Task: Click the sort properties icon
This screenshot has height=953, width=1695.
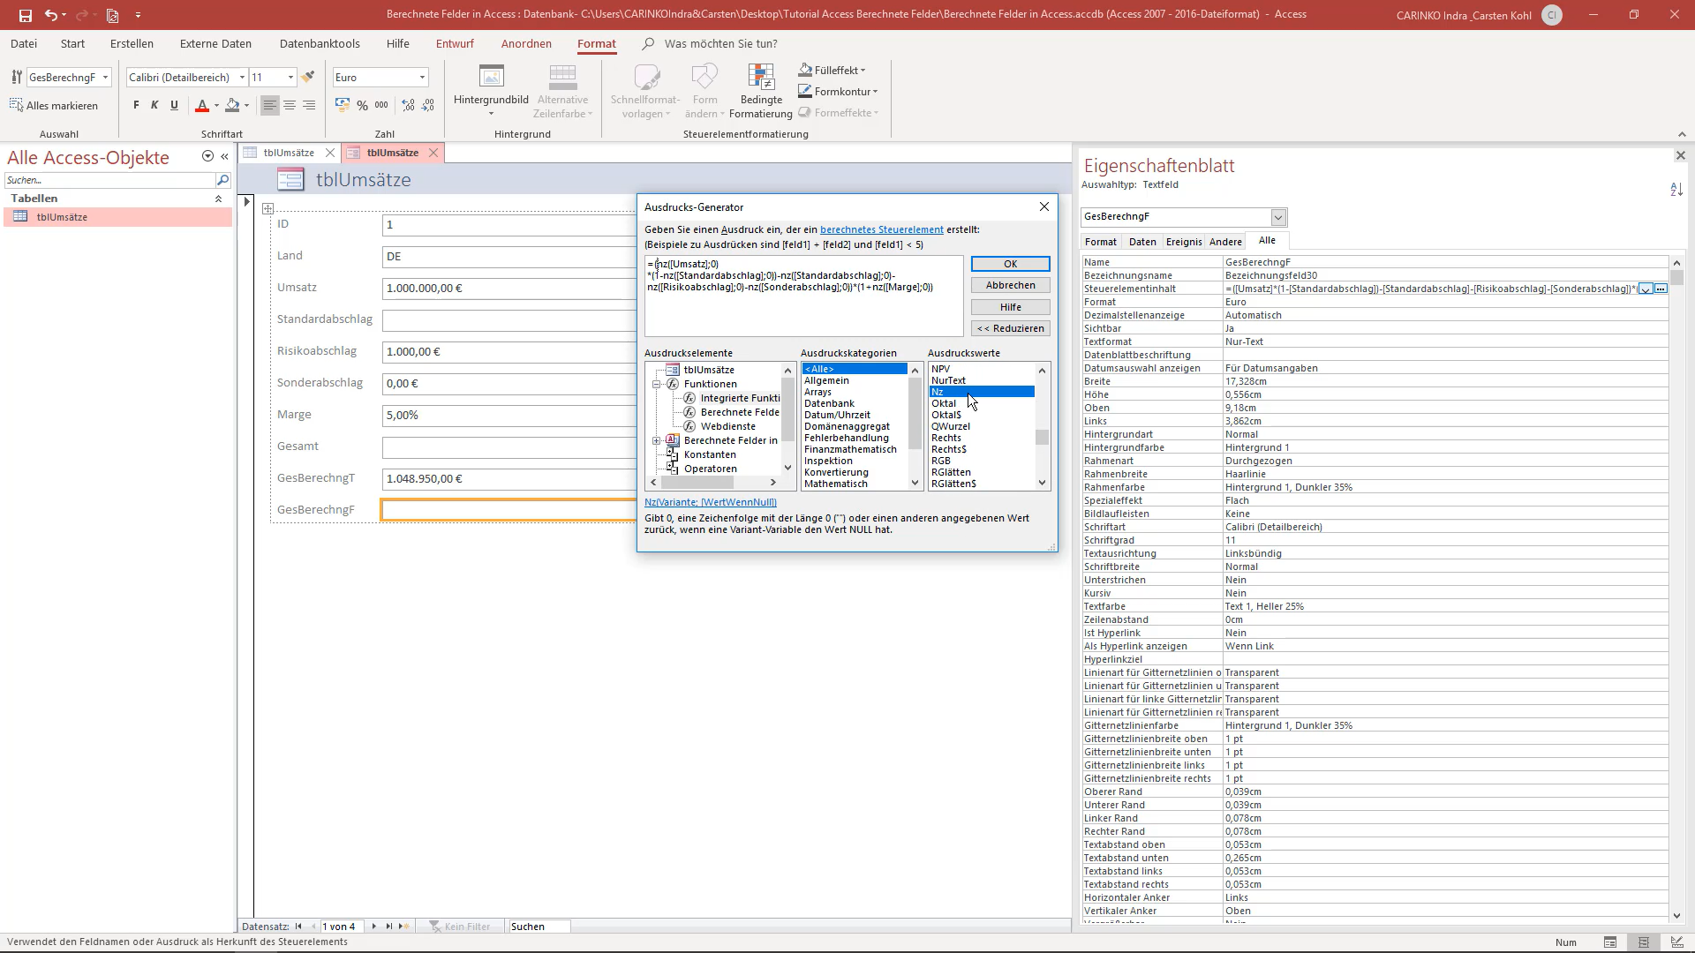Action: pyautogui.click(x=1676, y=189)
